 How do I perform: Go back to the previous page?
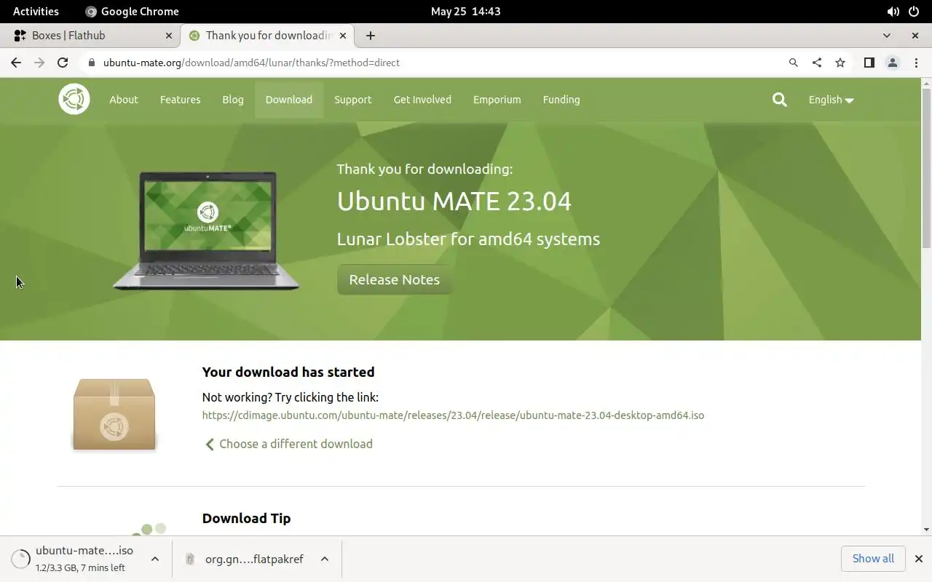point(16,63)
